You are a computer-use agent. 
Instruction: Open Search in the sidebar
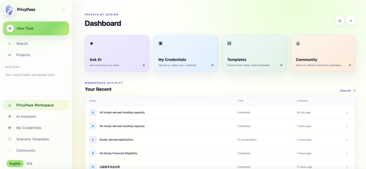click(36, 43)
